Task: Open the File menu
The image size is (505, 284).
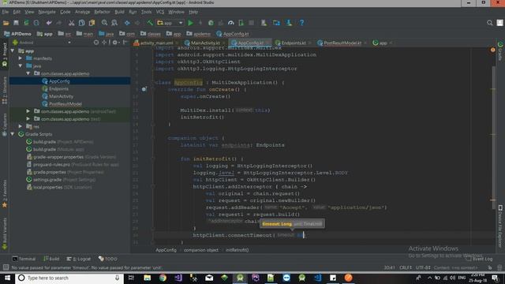Action: click(x=6, y=12)
